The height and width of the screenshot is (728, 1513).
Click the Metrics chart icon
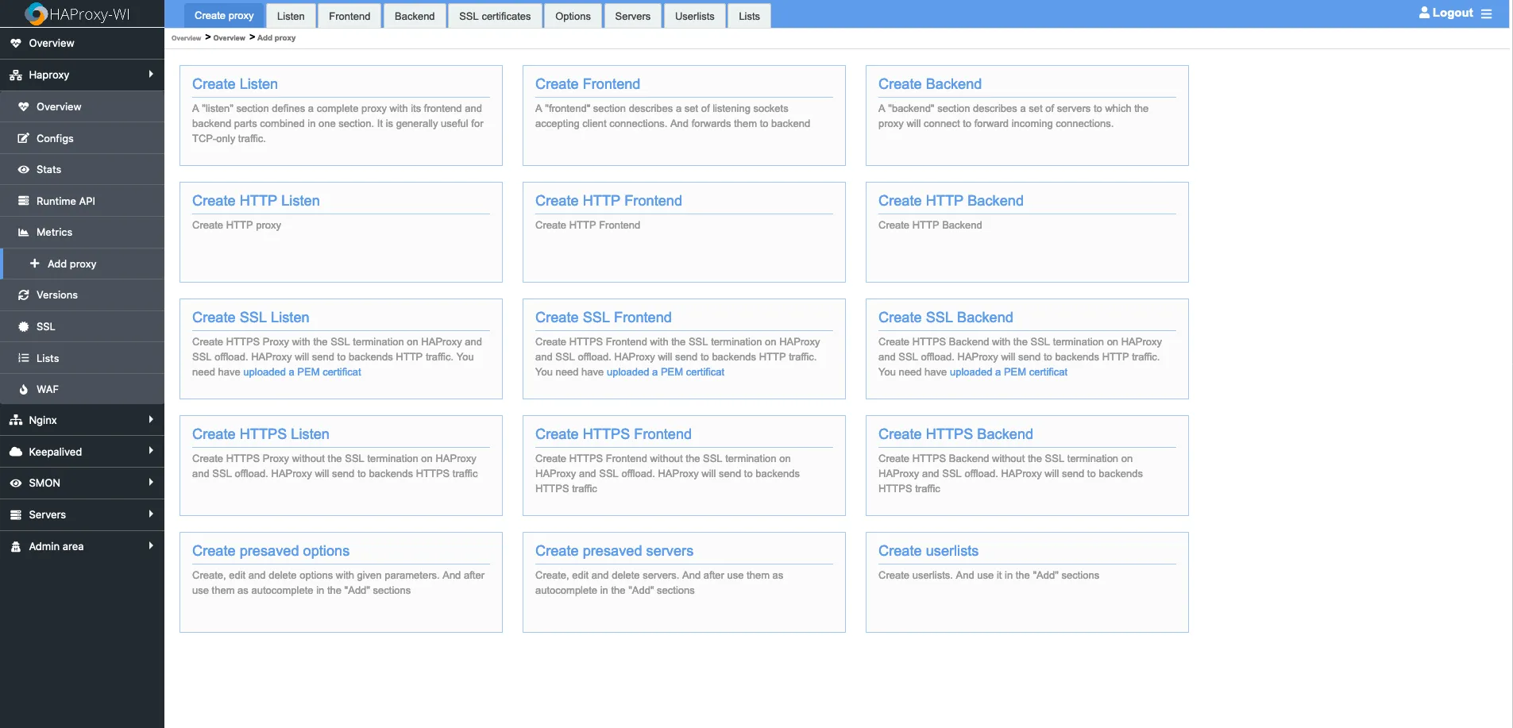coord(24,232)
